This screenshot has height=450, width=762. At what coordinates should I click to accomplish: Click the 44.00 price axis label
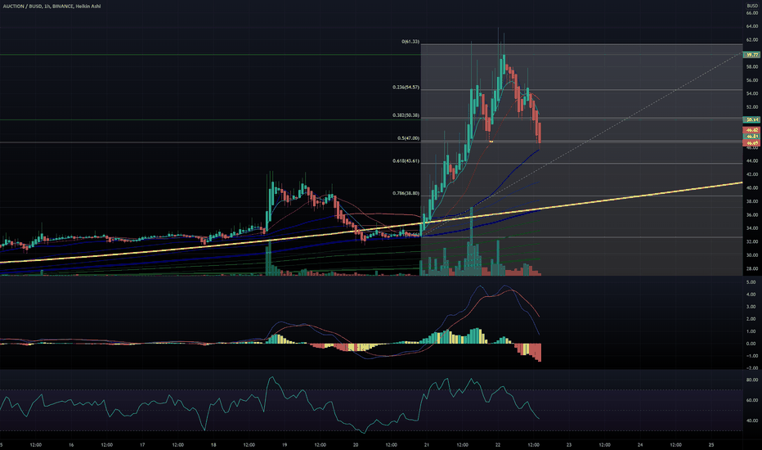click(x=752, y=161)
